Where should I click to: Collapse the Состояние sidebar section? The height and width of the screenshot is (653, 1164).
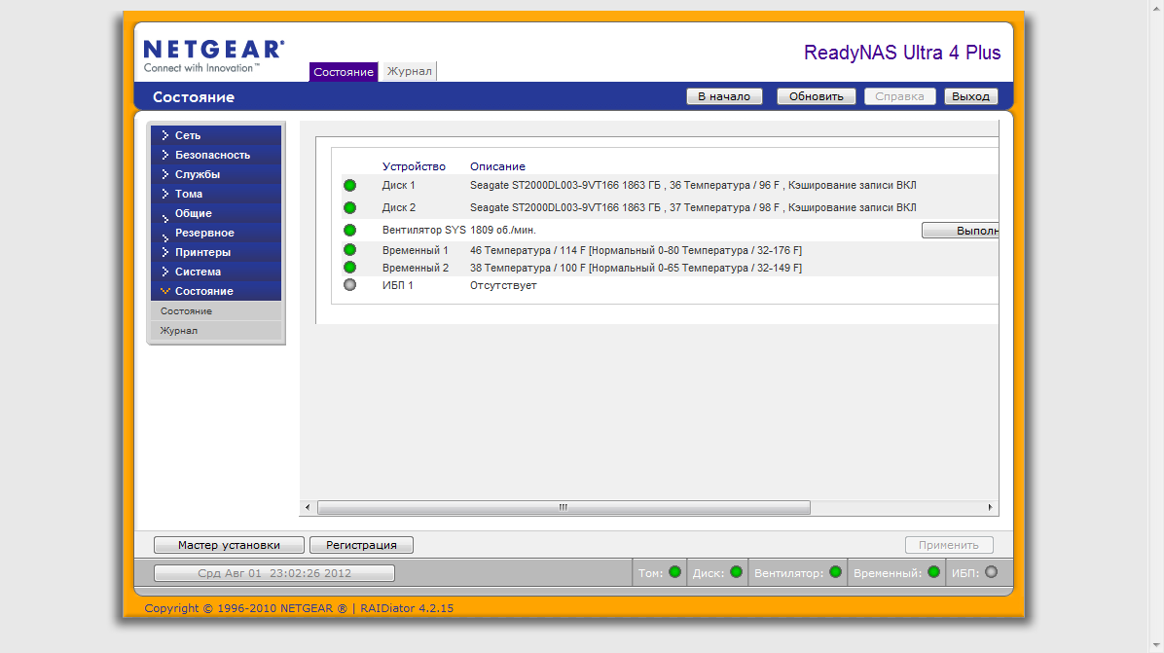(x=216, y=291)
